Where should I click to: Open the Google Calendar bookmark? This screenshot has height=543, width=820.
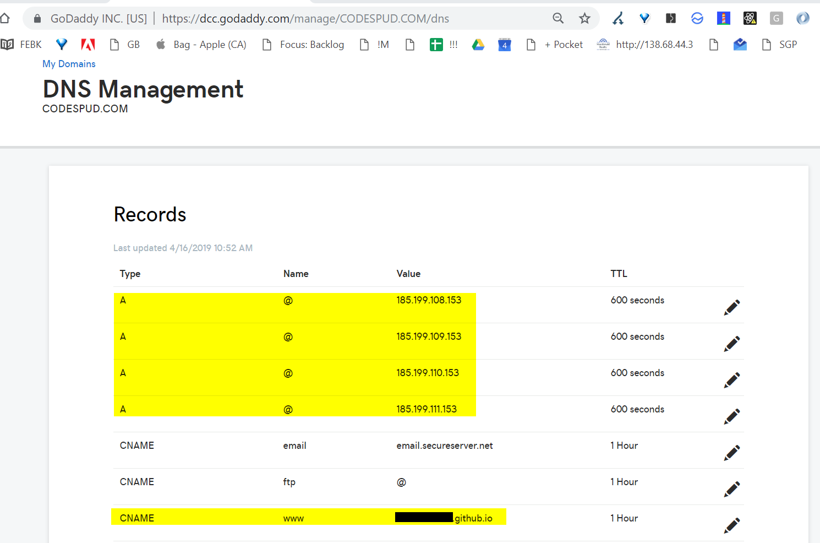tap(505, 45)
